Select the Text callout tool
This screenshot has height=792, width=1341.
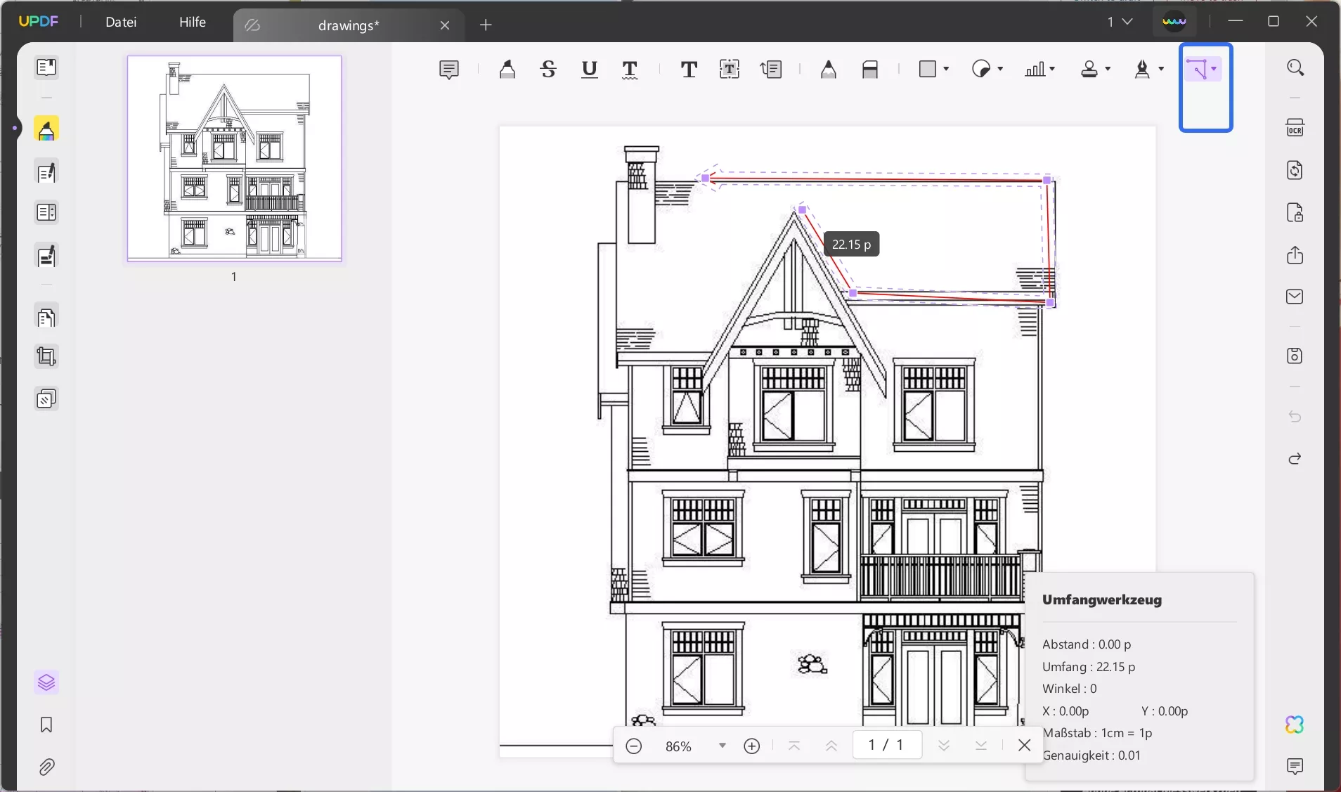pyautogui.click(x=771, y=70)
